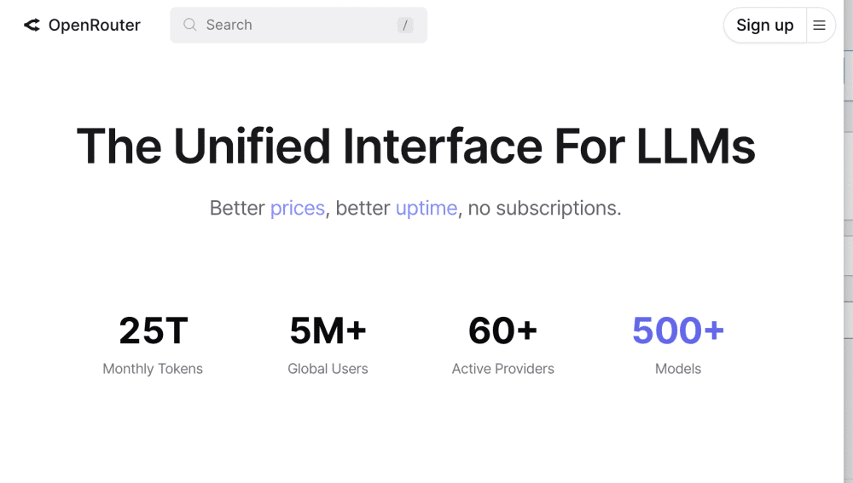
Task: Click the "The Unified Interface For LLMs" headline
Action: tap(415, 146)
